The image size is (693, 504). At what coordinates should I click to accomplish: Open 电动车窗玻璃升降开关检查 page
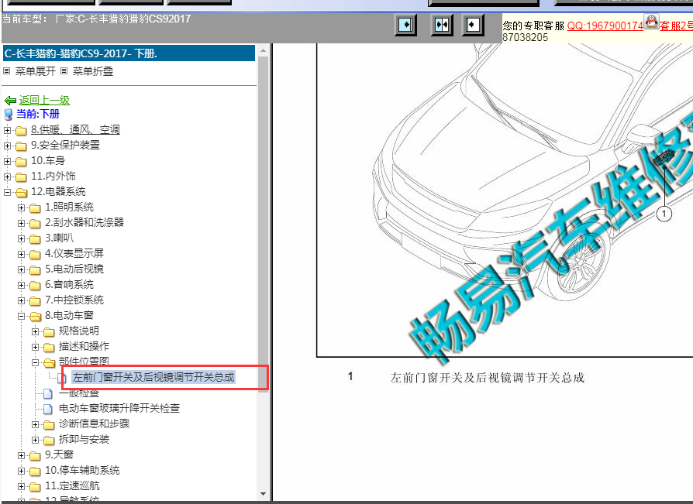[x=119, y=409]
